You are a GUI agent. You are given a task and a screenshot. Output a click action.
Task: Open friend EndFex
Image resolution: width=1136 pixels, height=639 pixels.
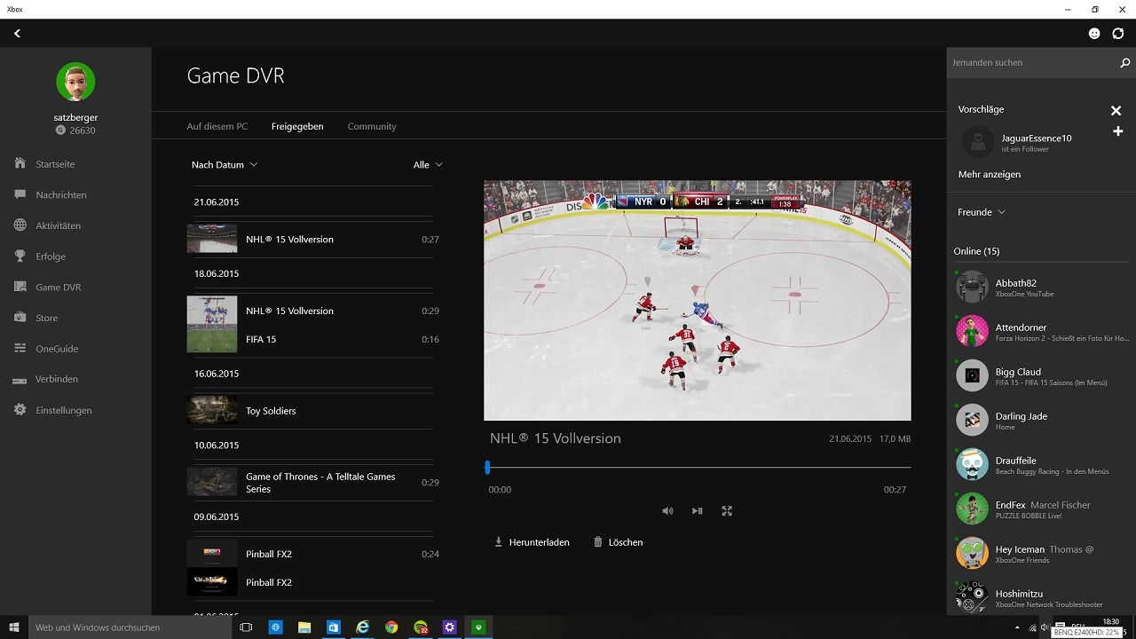(1041, 509)
